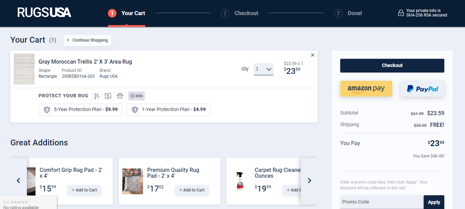Choose PayPal as payment method
The width and height of the screenshot is (465, 209).
422,89
